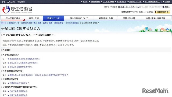Click the <手足口病とは> heading
The width and height of the screenshot is (172, 97).
coord(11,55)
